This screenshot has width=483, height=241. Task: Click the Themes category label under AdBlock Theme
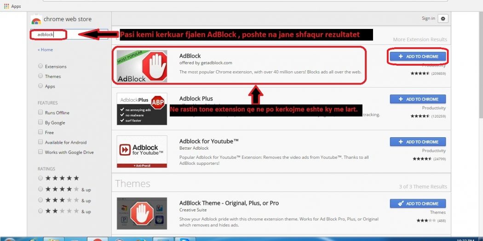point(438,213)
